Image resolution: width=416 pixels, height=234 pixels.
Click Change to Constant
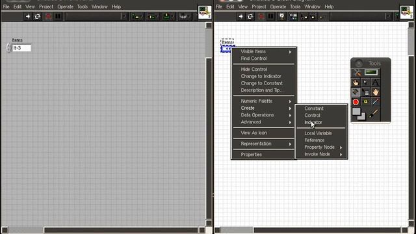click(x=261, y=83)
